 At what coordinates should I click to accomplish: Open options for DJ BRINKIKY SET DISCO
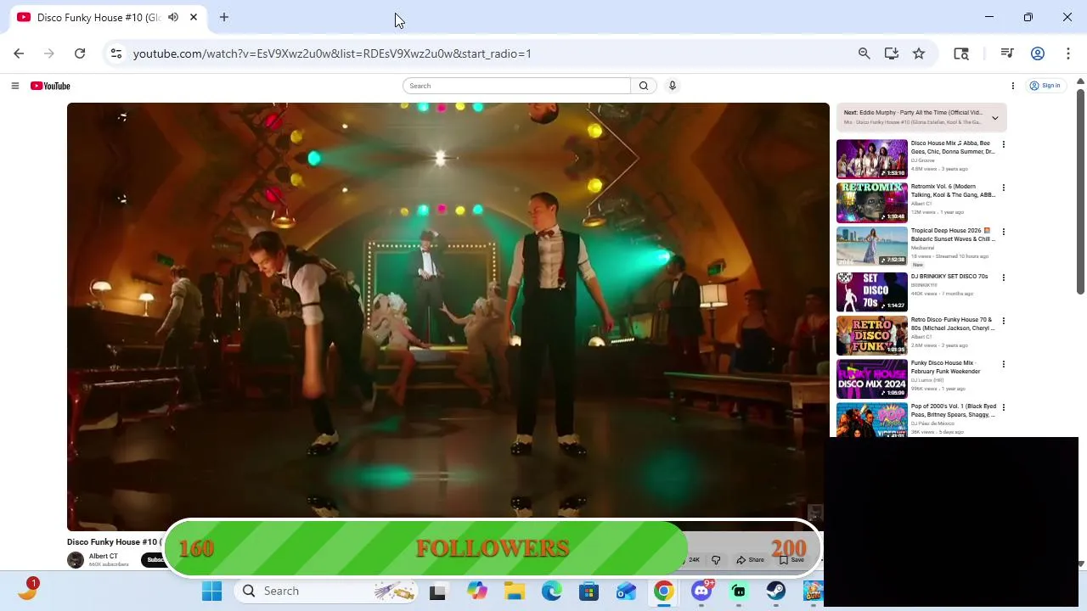click(x=1003, y=277)
